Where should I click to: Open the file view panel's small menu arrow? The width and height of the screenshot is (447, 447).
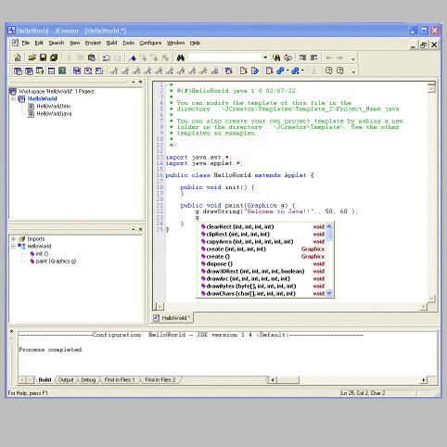coord(134,82)
